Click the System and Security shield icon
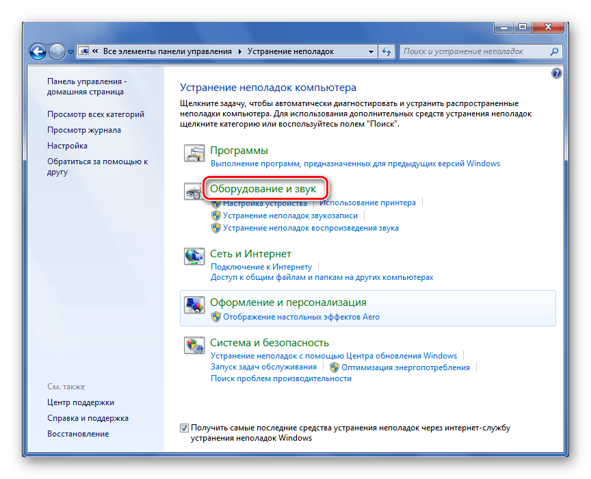The width and height of the screenshot is (591, 479). pyautogui.click(x=194, y=346)
